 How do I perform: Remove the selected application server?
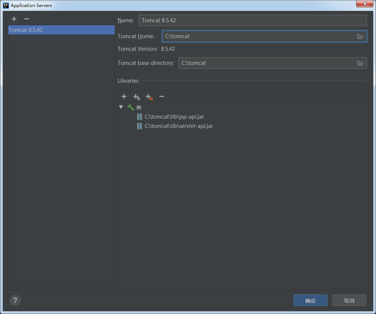pos(27,19)
